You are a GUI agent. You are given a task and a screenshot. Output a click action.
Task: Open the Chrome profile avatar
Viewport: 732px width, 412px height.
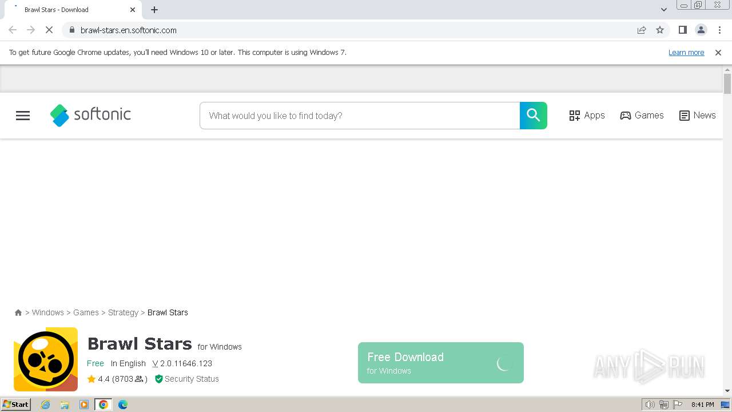(701, 30)
